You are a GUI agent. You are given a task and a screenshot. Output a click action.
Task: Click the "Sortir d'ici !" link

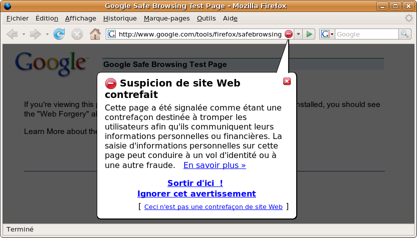tap(195, 183)
